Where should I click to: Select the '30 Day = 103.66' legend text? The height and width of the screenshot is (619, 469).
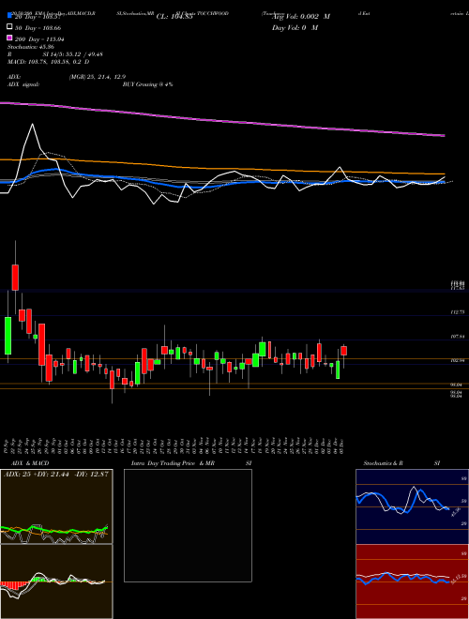tap(38, 28)
